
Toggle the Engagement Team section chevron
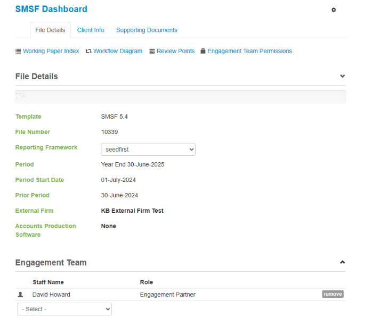pyautogui.click(x=342, y=262)
